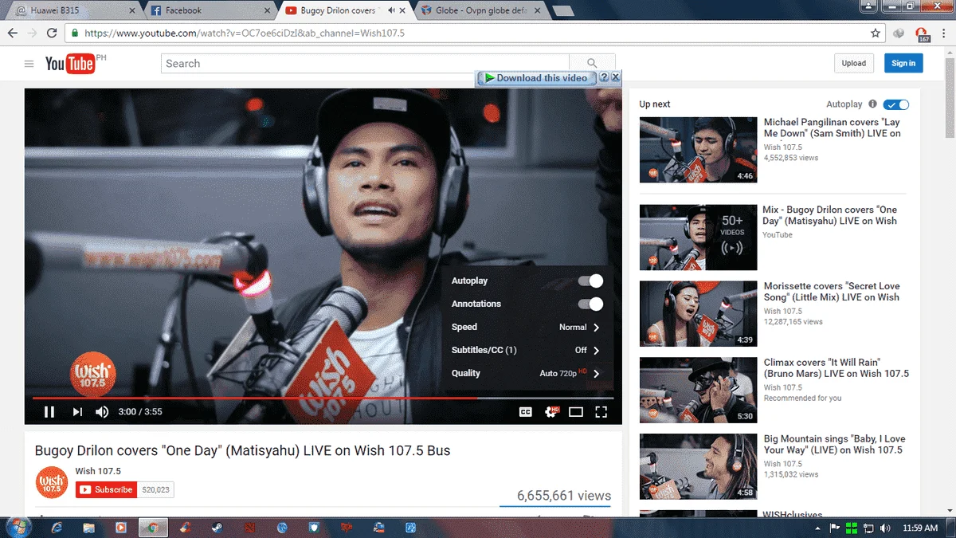Close the Download this video bar
The height and width of the screenshot is (538, 956).
[615, 77]
